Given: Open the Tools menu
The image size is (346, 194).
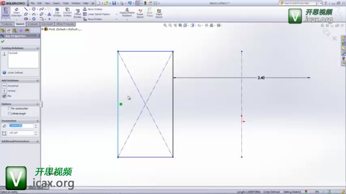Looking at the screenshot, I should point(66,3).
